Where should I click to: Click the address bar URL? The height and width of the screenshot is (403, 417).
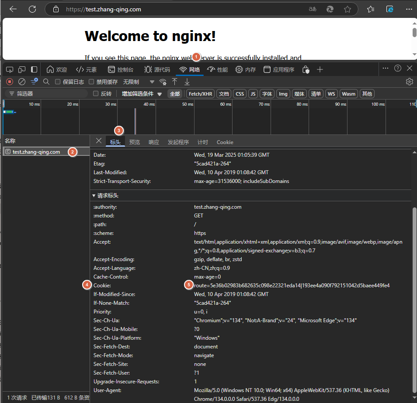pyautogui.click(x=104, y=9)
